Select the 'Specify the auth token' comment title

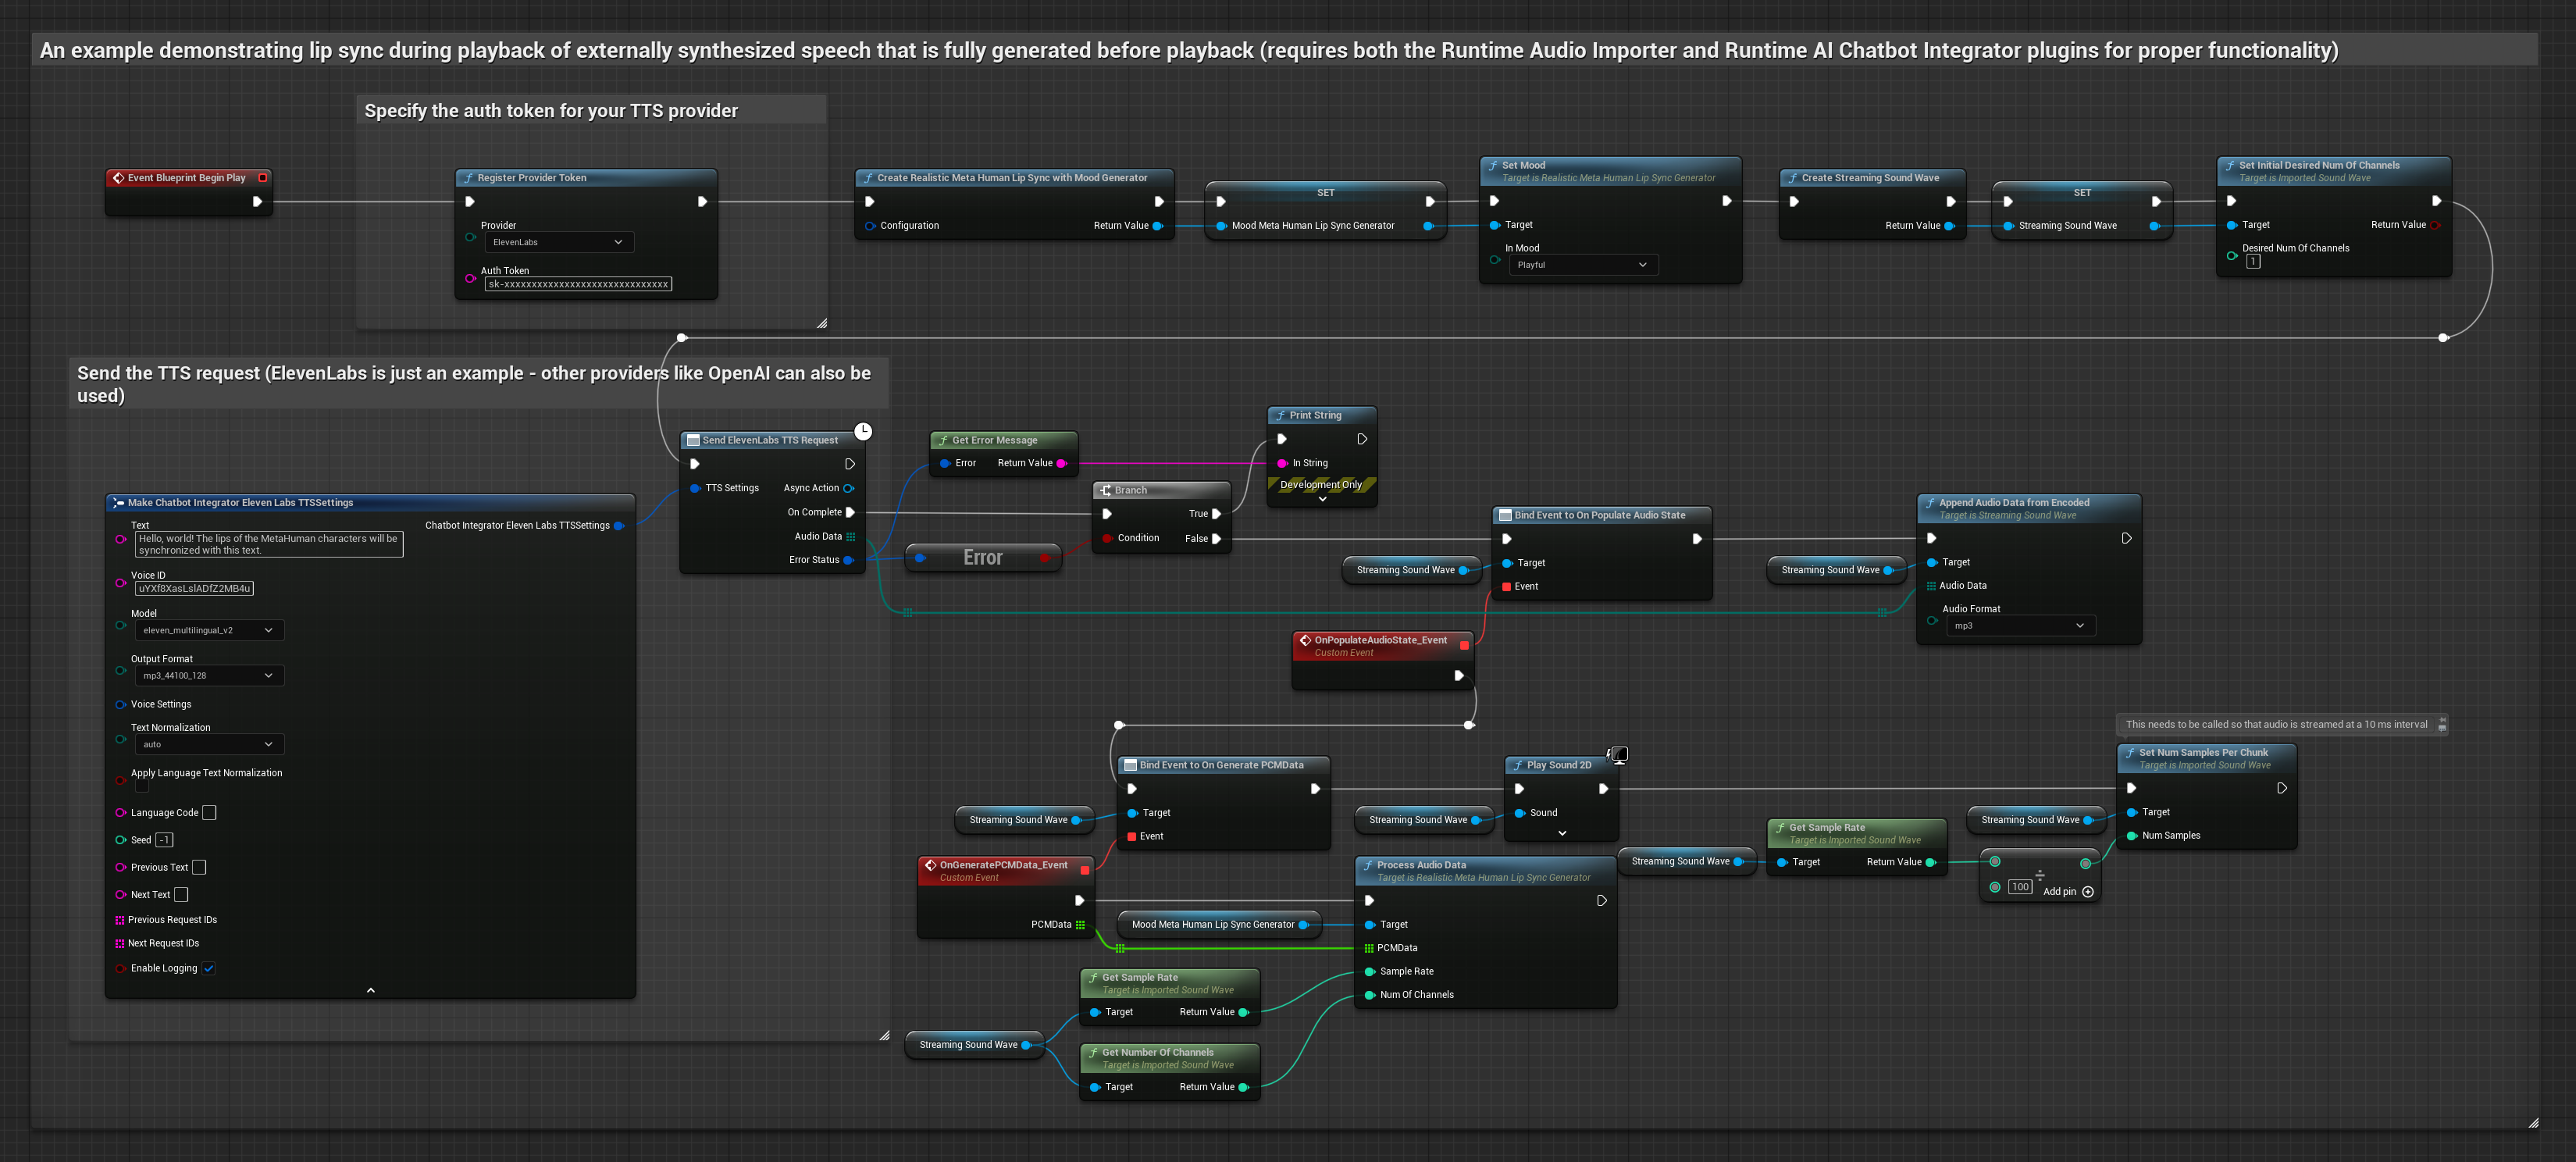click(551, 111)
